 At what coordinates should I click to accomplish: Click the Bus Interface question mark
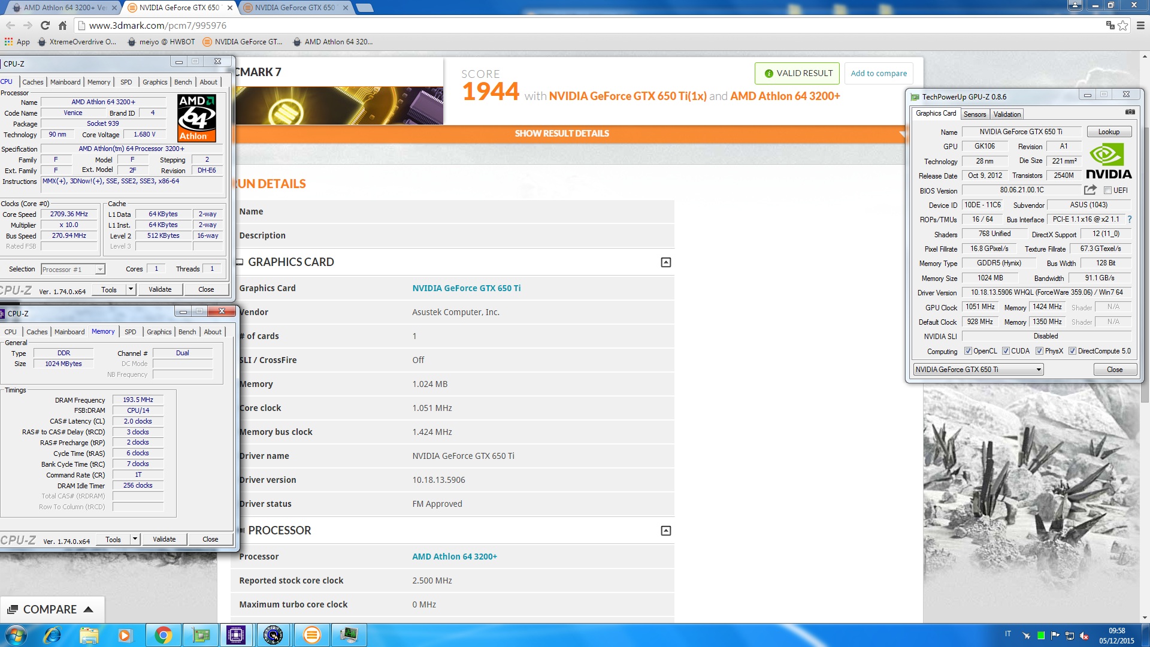click(x=1130, y=219)
